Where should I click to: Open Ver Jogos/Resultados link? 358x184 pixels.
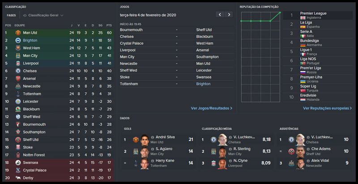[x=211, y=108]
